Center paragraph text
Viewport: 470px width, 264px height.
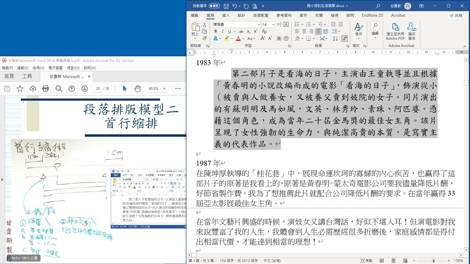(304, 32)
